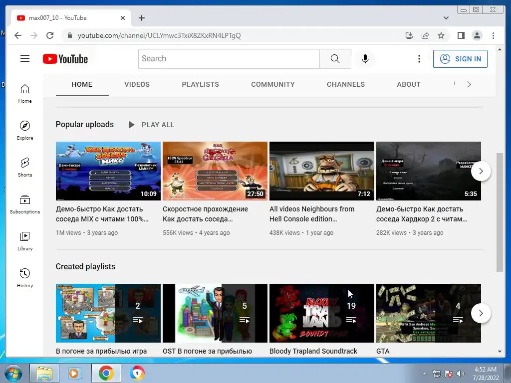Open the YouTube hamburger guide menu
This screenshot has height=383, width=511.
coord(25,59)
